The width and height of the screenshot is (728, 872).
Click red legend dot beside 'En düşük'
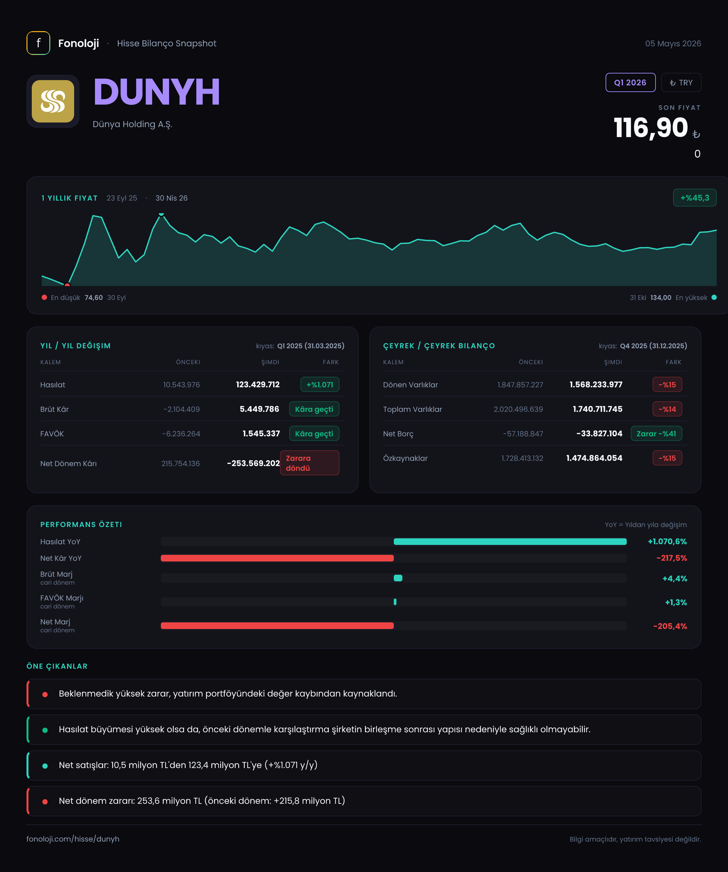click(x=44, y=297)
